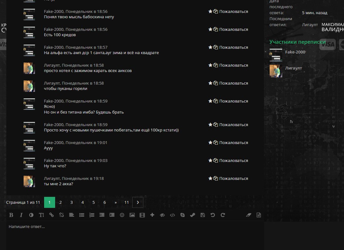This screenshot has width=344, height=250.
Task: Star the message 'Ну так что?'
Action: [210, 160]
